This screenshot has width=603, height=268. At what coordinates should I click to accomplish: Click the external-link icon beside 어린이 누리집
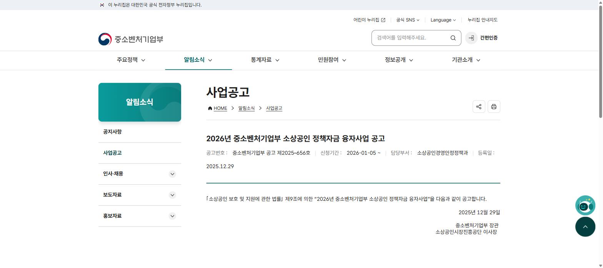click(x=383, y=20)
